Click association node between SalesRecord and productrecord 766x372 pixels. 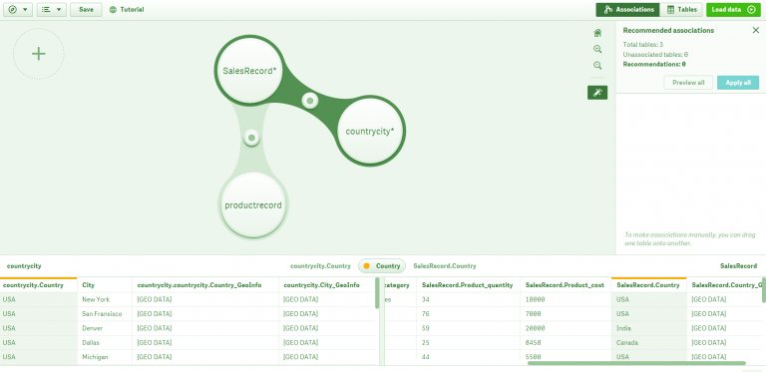251,138
